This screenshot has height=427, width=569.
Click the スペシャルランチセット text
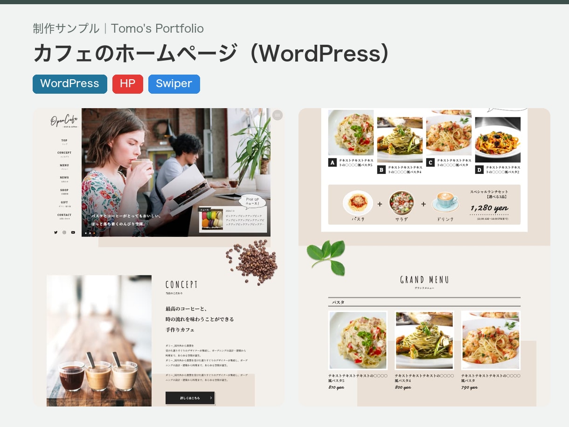click(x=489, y=192)
